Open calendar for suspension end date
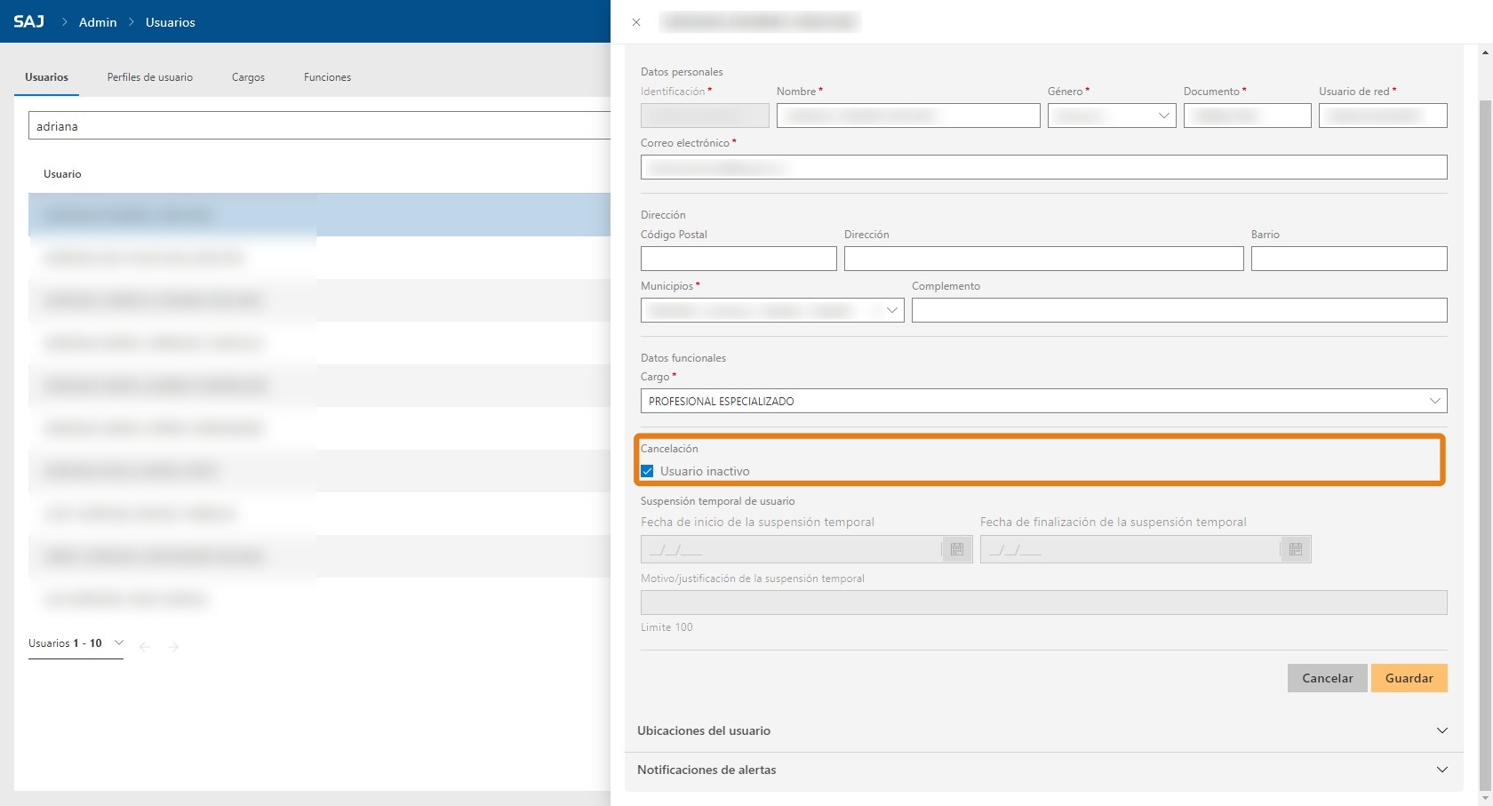This screenshot has height=806, width=1493. tap(1296, 549)
